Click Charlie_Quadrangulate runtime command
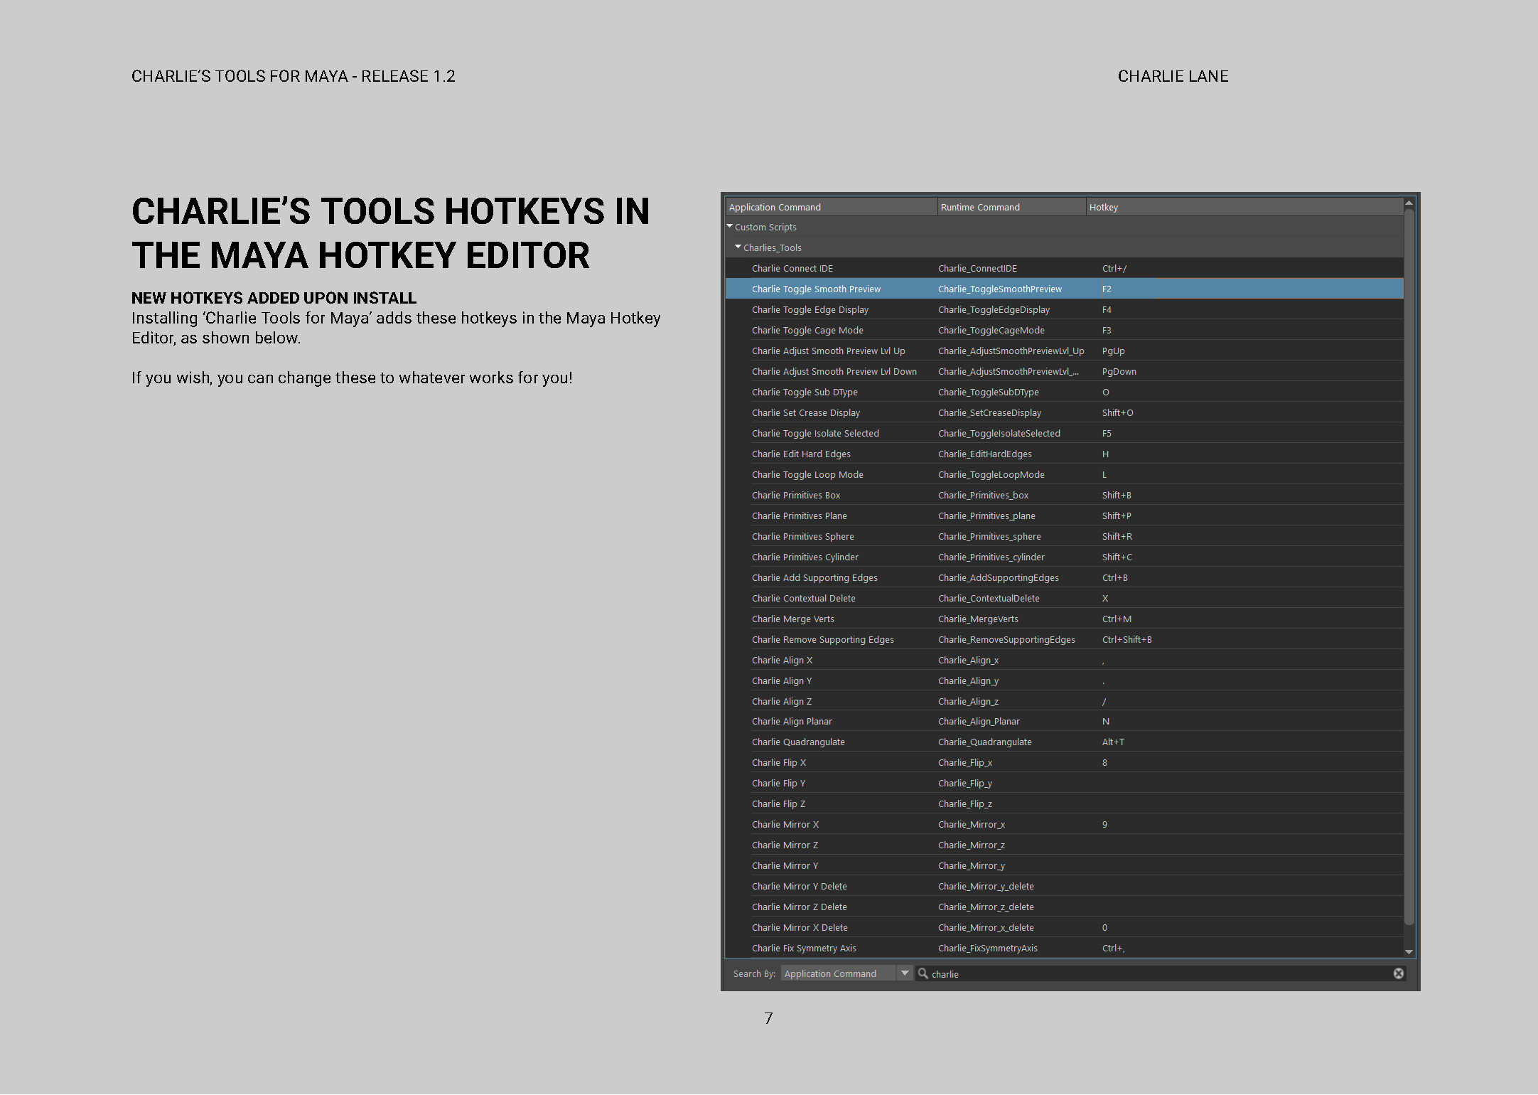This screenshot has width=1538, height=1095. [984, 742]
